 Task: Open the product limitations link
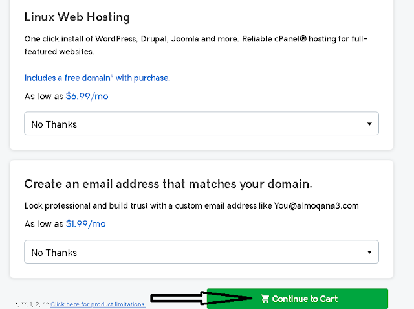tap(98, 304)
